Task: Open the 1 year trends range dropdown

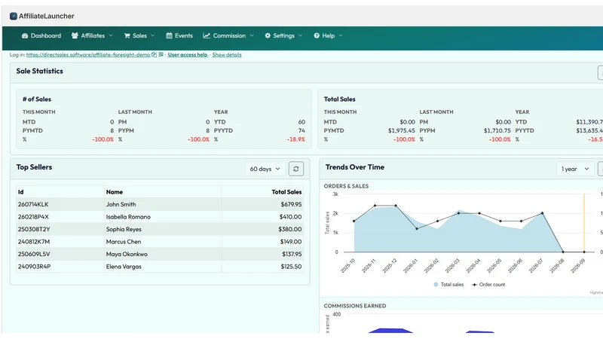Action: (x=575, y=169)
